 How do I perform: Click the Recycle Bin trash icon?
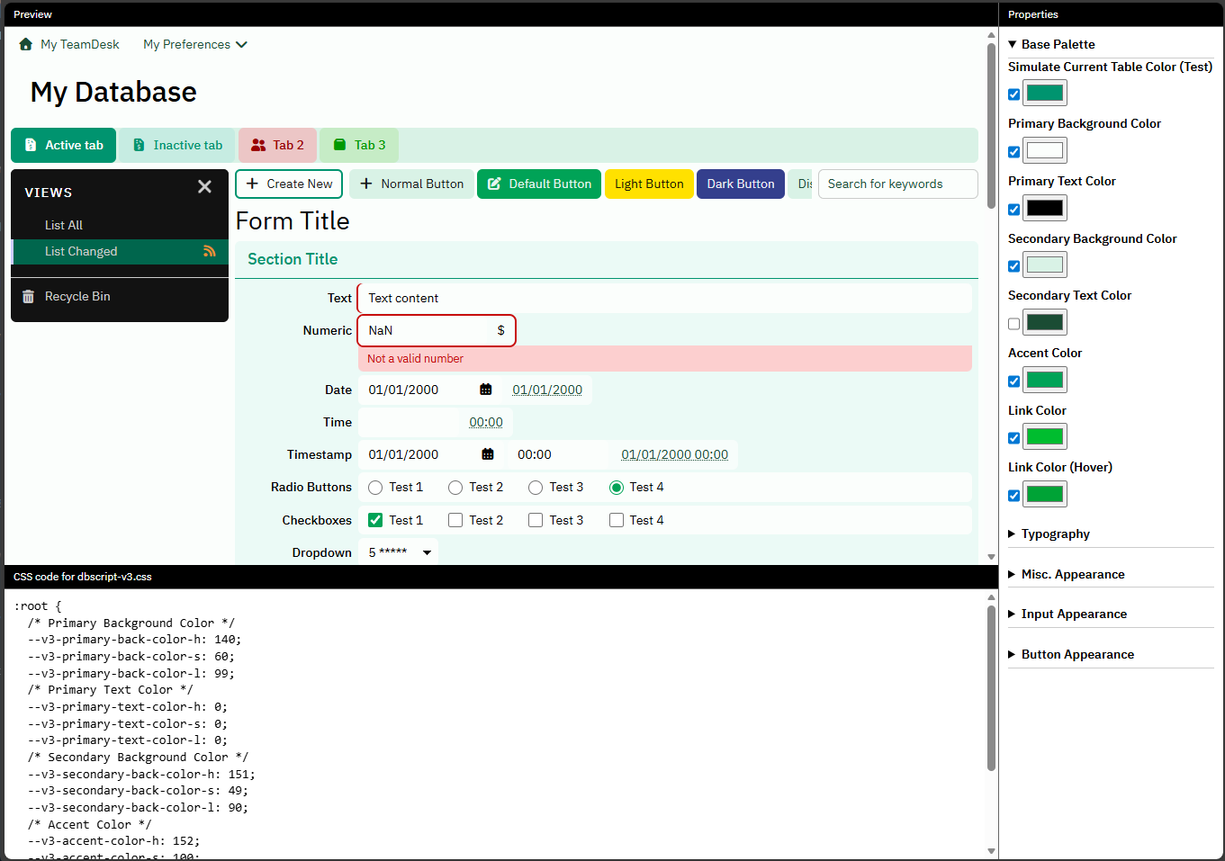tap(28, 296)
